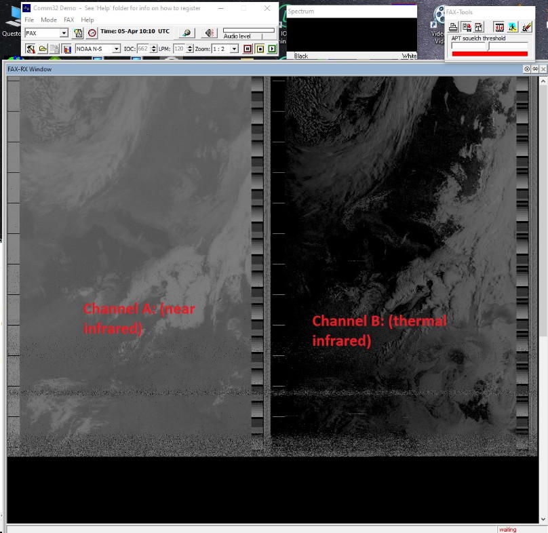Open the hammer-and-wrench setup icon
The height and width of the screenshot is (533, 548).
[31, 49]
